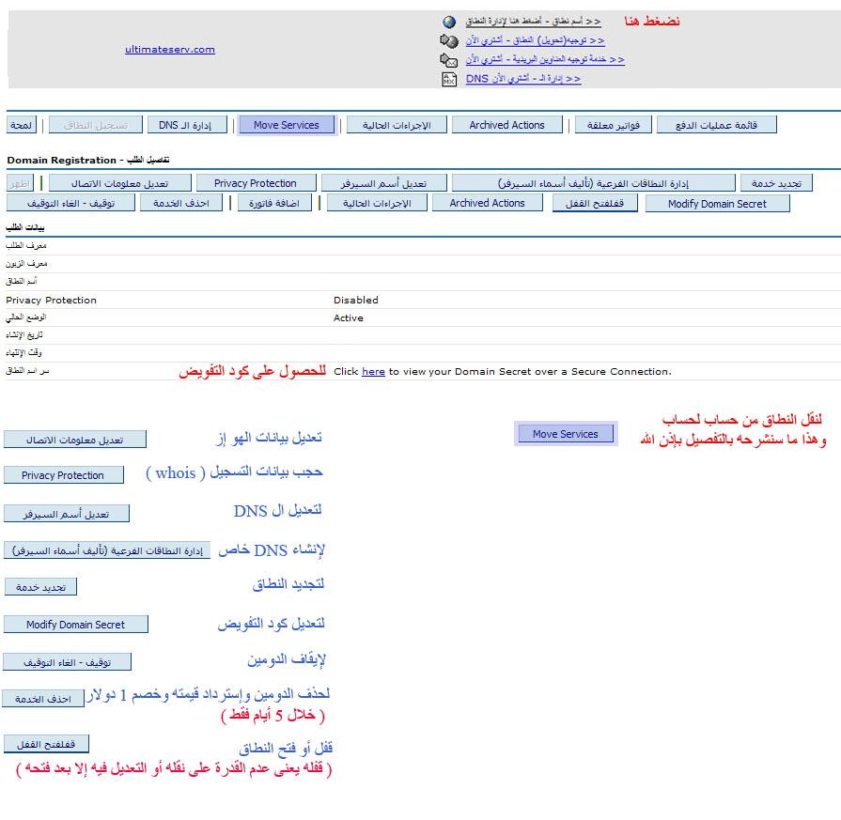841x820 pixels.
Task: Click Privacy Protection in the Domain Registration button row
Action: coord(256,183)
